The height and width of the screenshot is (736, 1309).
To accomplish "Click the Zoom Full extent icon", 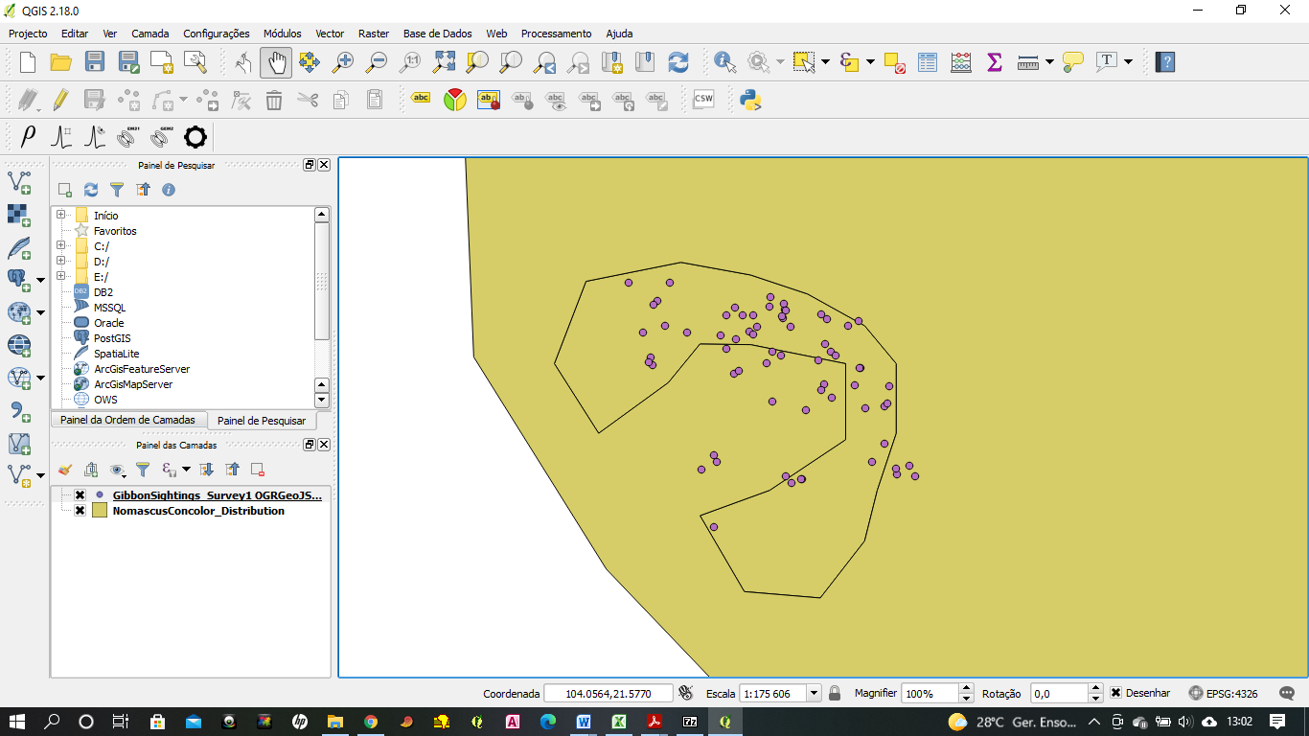I will 444,62.
